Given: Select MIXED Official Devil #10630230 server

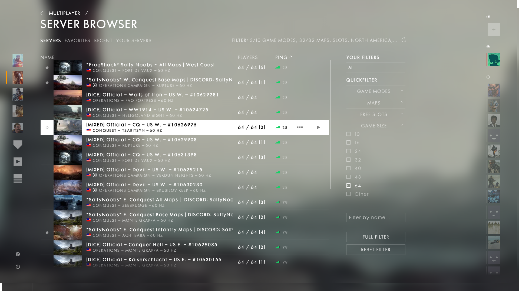Looking at the screenshot, I should pyautogui.click(x=184, y=187).
